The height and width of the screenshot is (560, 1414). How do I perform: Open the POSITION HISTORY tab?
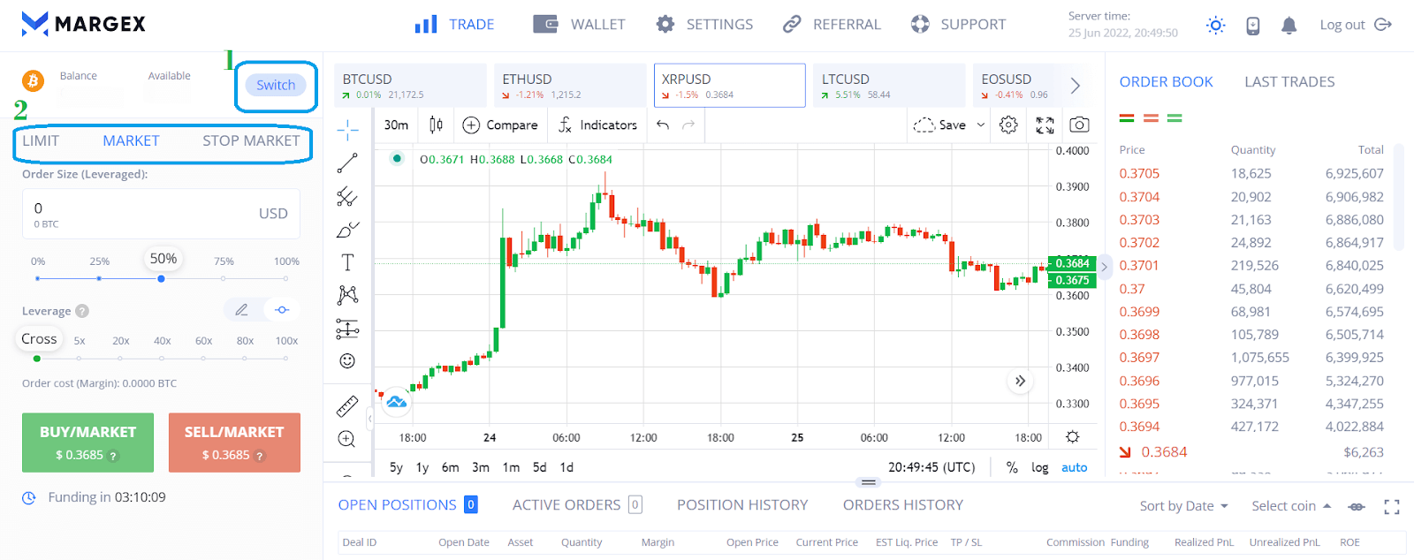pyautogui.click(x=742, y=505)
